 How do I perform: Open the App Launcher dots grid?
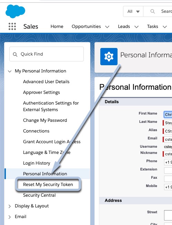click(12, 27)
